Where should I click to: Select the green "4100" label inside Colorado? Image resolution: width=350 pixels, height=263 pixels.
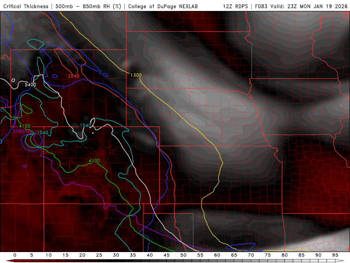tap(94, 160)
